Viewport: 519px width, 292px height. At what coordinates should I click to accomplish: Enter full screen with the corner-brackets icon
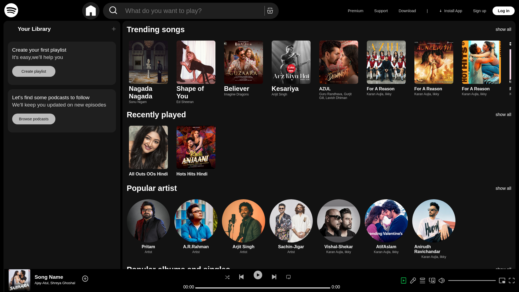tap(512, 281)
